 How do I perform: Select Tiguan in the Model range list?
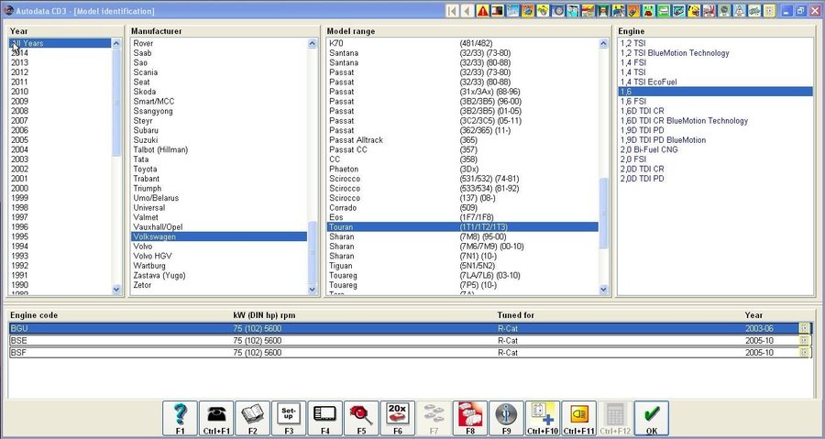(342, 266)
